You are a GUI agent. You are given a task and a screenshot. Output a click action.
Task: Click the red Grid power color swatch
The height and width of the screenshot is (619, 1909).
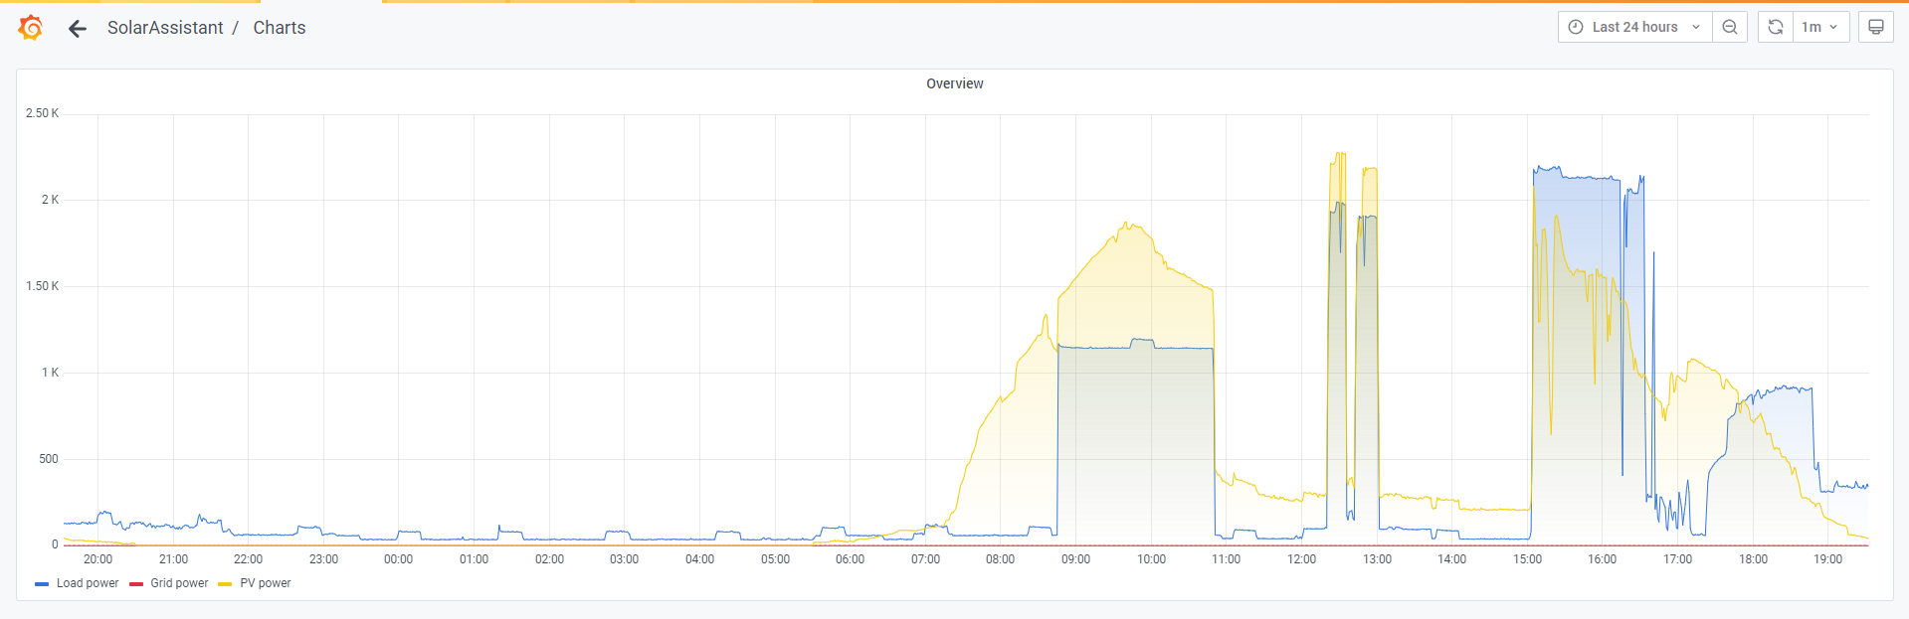[x=136, y=584]
